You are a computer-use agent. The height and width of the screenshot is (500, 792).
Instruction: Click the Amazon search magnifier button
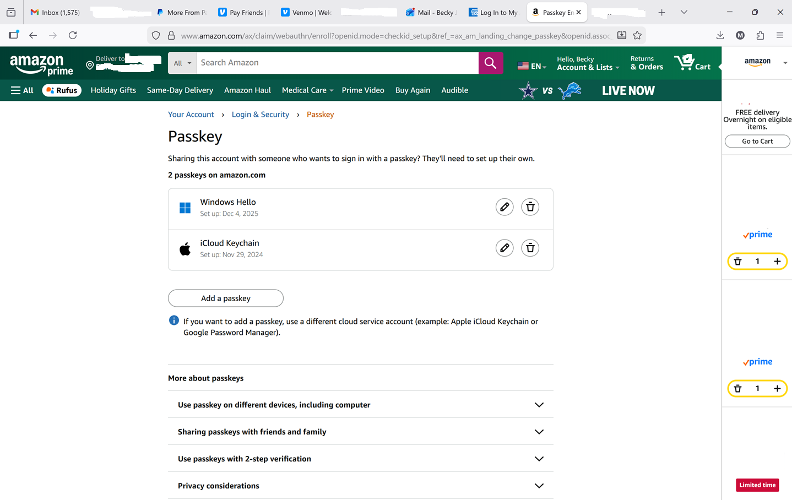[x=490, y=63]
